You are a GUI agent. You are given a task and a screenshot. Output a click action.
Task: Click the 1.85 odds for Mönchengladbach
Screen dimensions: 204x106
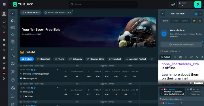65,76
